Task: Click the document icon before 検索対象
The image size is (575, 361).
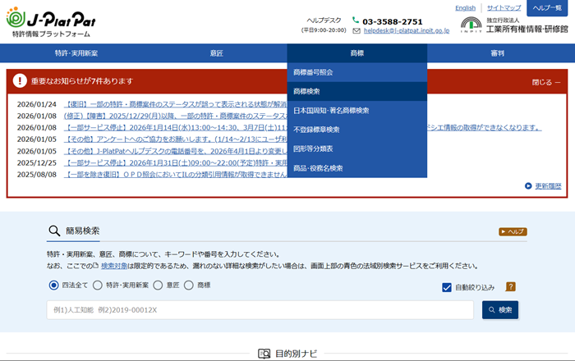Action: point(96,266)
